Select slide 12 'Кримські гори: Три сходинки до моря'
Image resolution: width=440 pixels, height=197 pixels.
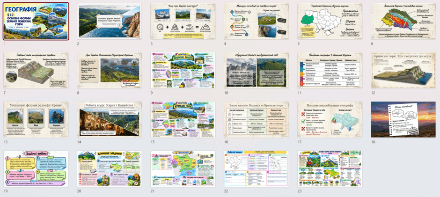pyautogui.click(x=403, y=71)
